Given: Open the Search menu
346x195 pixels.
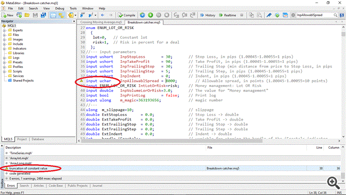Looking at the screenshot, I should pyautogui.click(x=33, y=8).
